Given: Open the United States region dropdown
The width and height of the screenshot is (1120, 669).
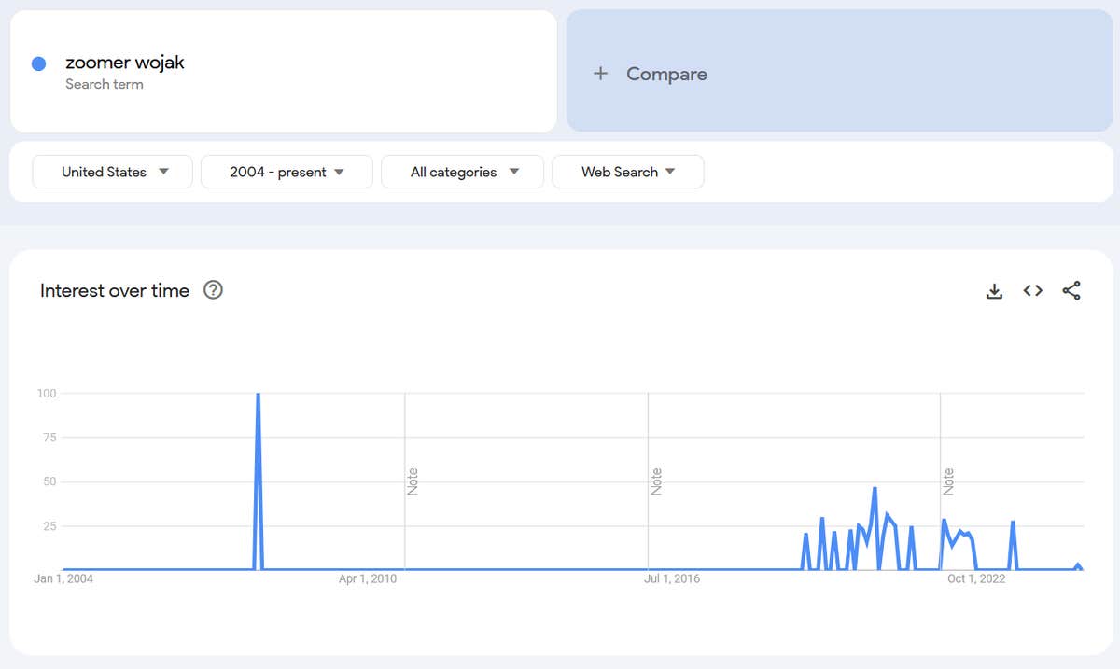Looking at the screenshot, I should pos(113,172).
